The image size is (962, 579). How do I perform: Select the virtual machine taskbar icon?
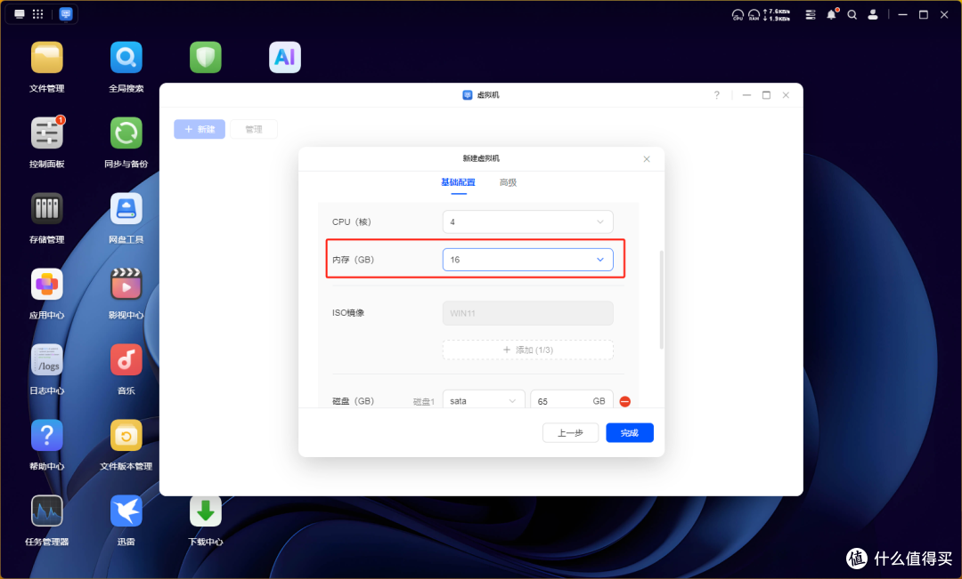tap(66, 14)
